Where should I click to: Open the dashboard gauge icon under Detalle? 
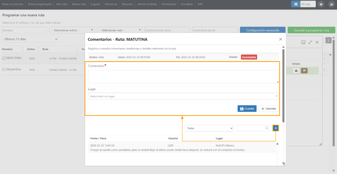[296, 71]
